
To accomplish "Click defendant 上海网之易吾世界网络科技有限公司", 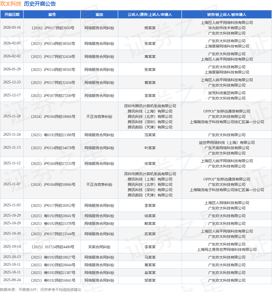I will coord(227,250).
